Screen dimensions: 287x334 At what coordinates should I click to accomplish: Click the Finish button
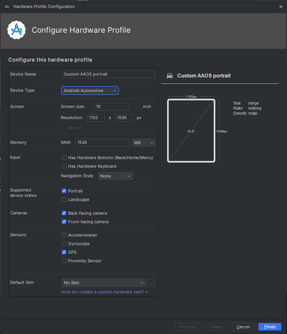point(270,327)
